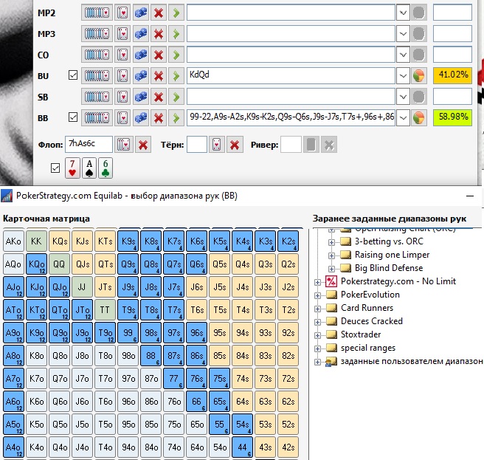Click the turn card input field
The image size is (484, 460).
(197, 145)
